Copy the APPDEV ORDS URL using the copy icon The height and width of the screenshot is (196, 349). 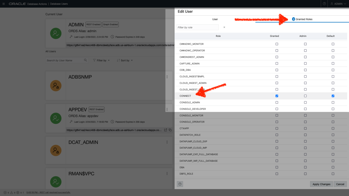[170, 130]
